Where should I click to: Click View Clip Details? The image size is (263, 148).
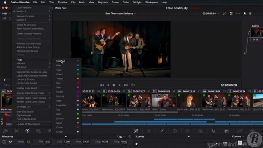(x=32, y=111)
